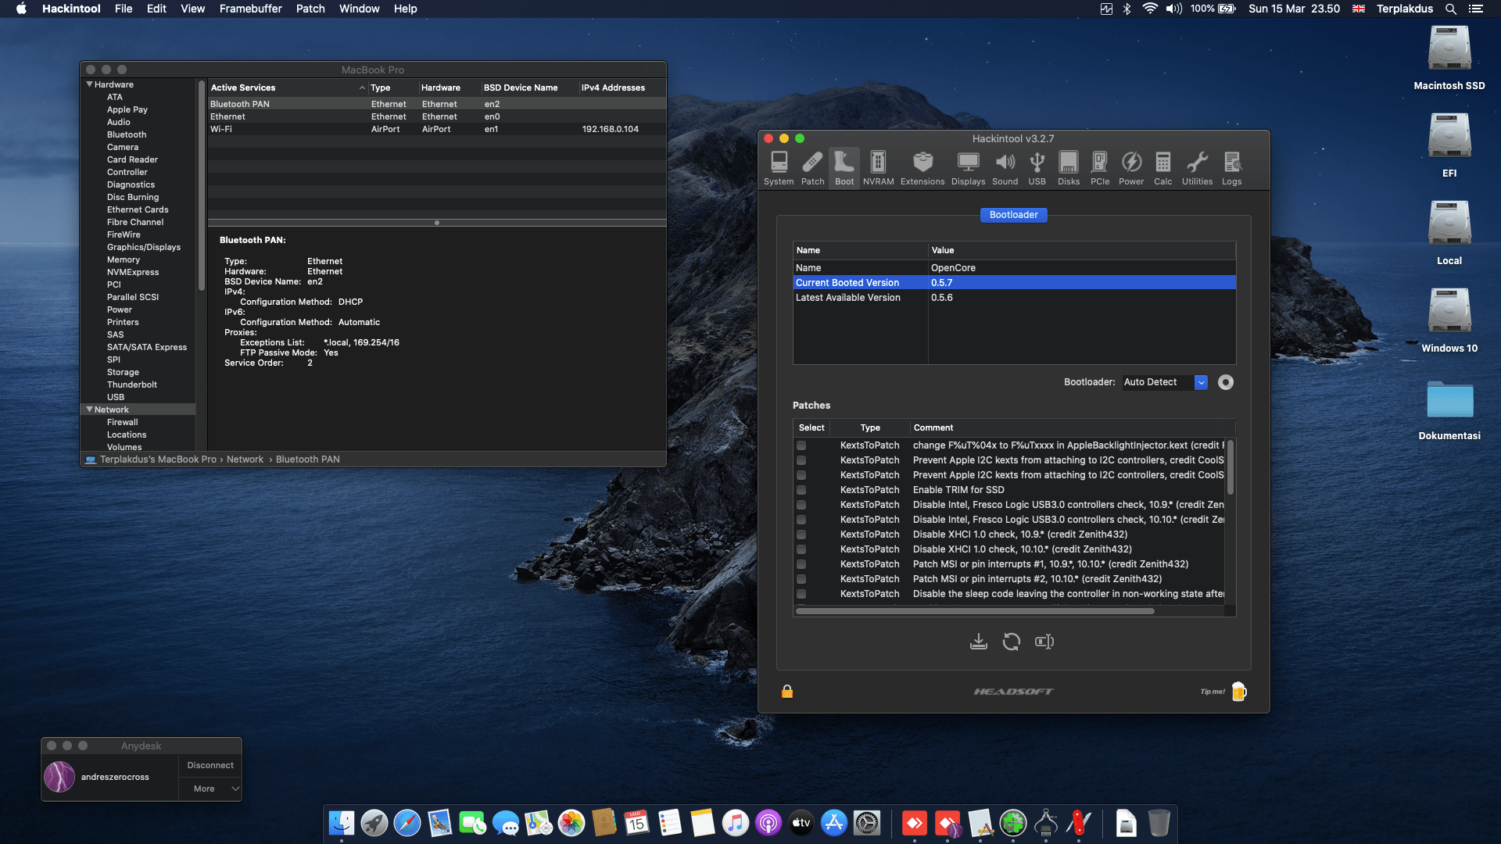This screenshot has width=1501, height=844.
Task: Click the patches vertical scrollbar
Action: (x=1230, y=467)
